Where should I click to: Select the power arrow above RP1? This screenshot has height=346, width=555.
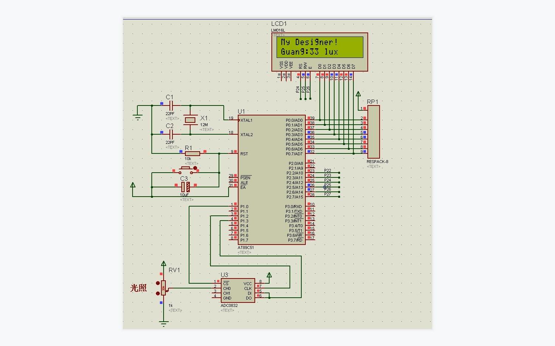click(358, 94)
